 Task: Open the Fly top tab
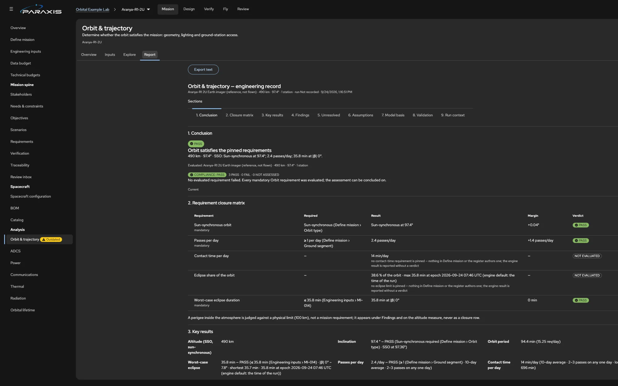pyautogui.click(x=226, y=9)
